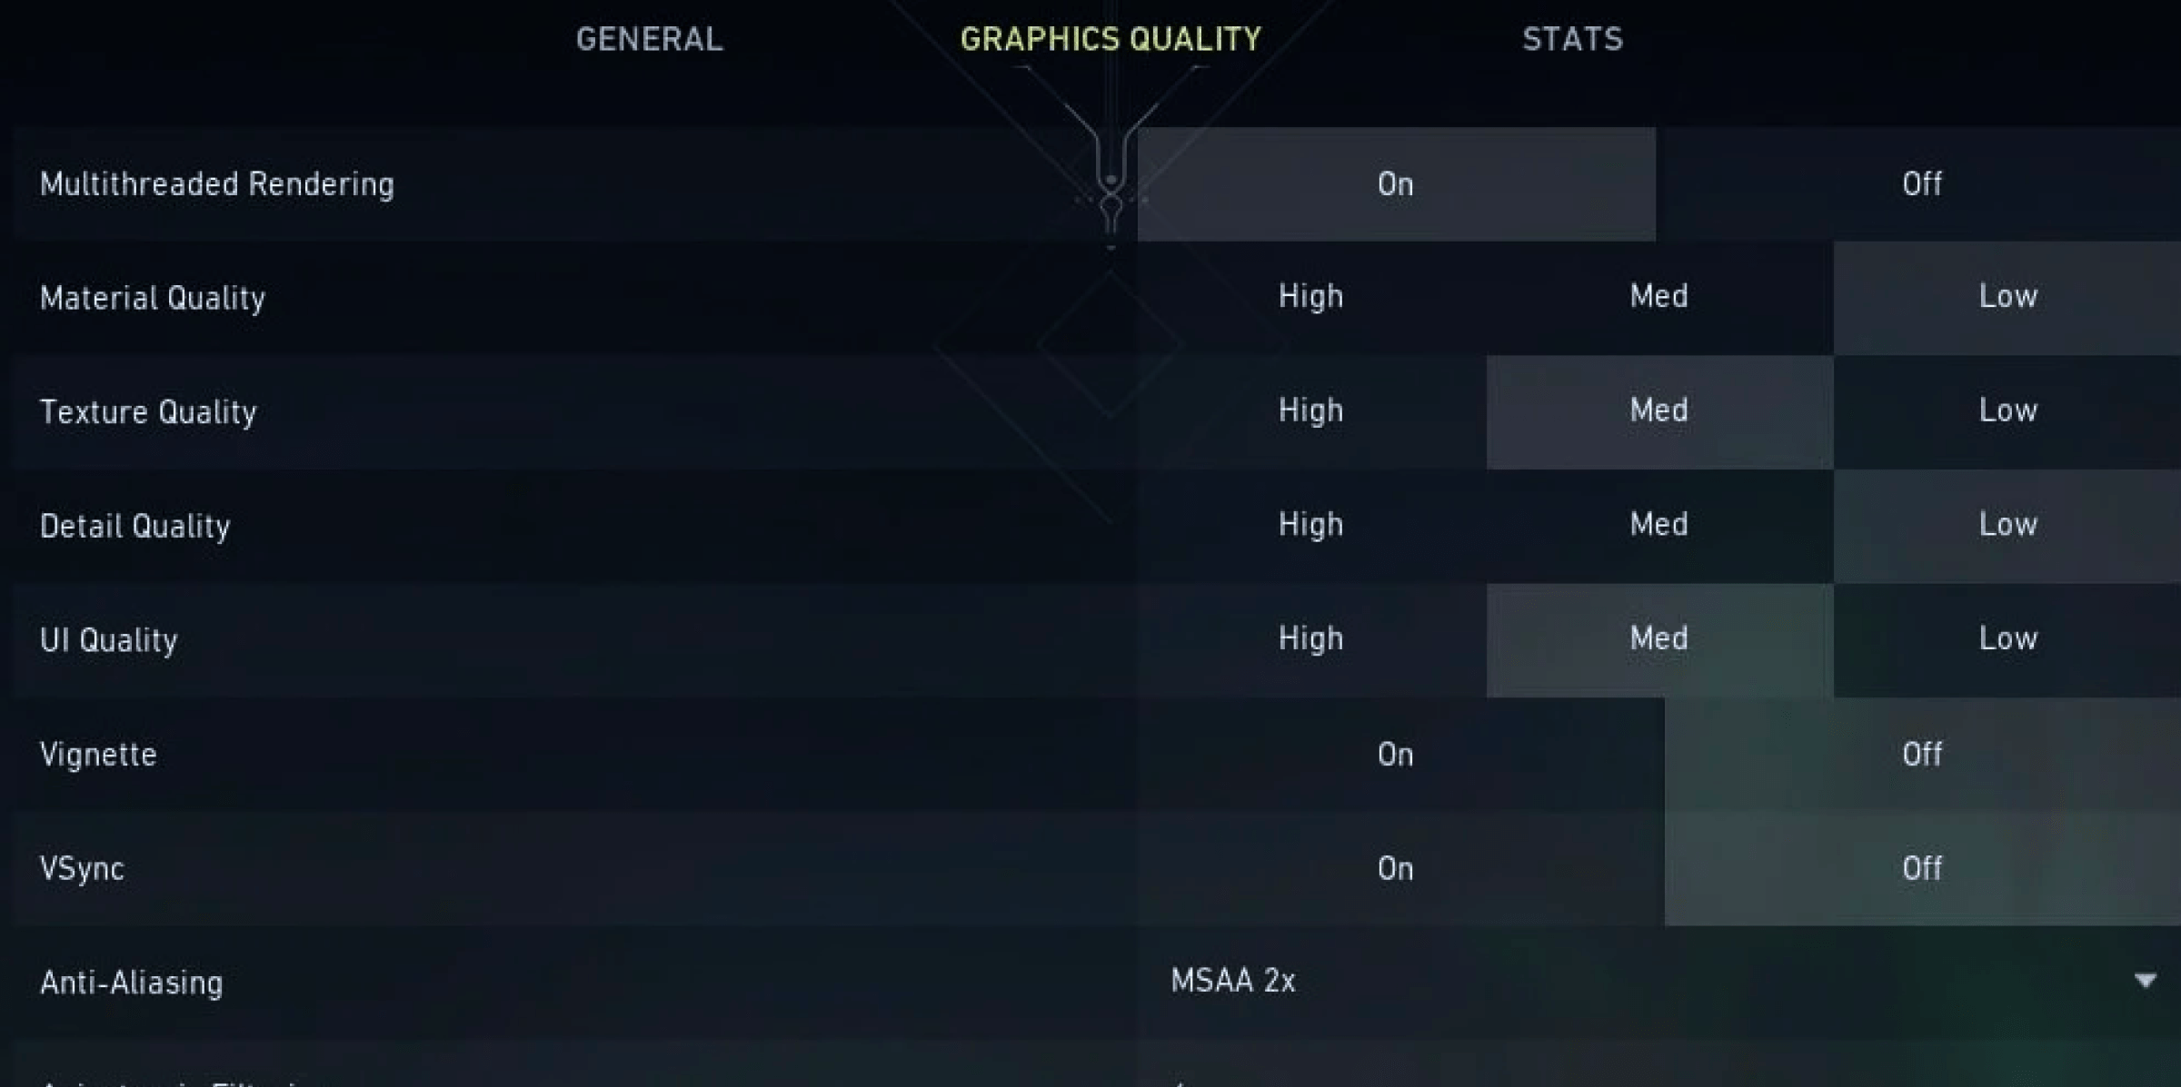Select Texture Quality Low option

(x=2003, y=410)
